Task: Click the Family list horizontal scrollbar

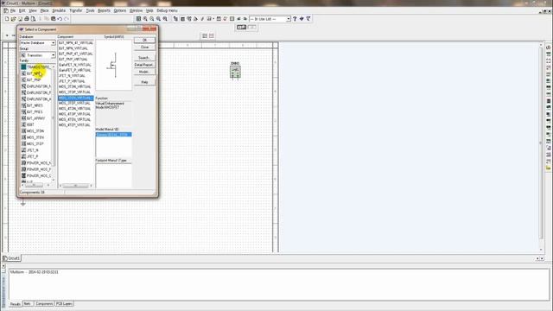Action: point(35,186)
